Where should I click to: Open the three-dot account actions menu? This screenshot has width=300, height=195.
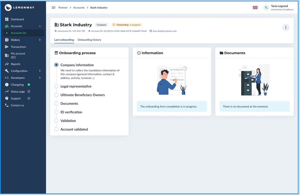click(286, 28)
